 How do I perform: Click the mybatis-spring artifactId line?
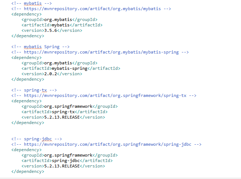point(71,68)
